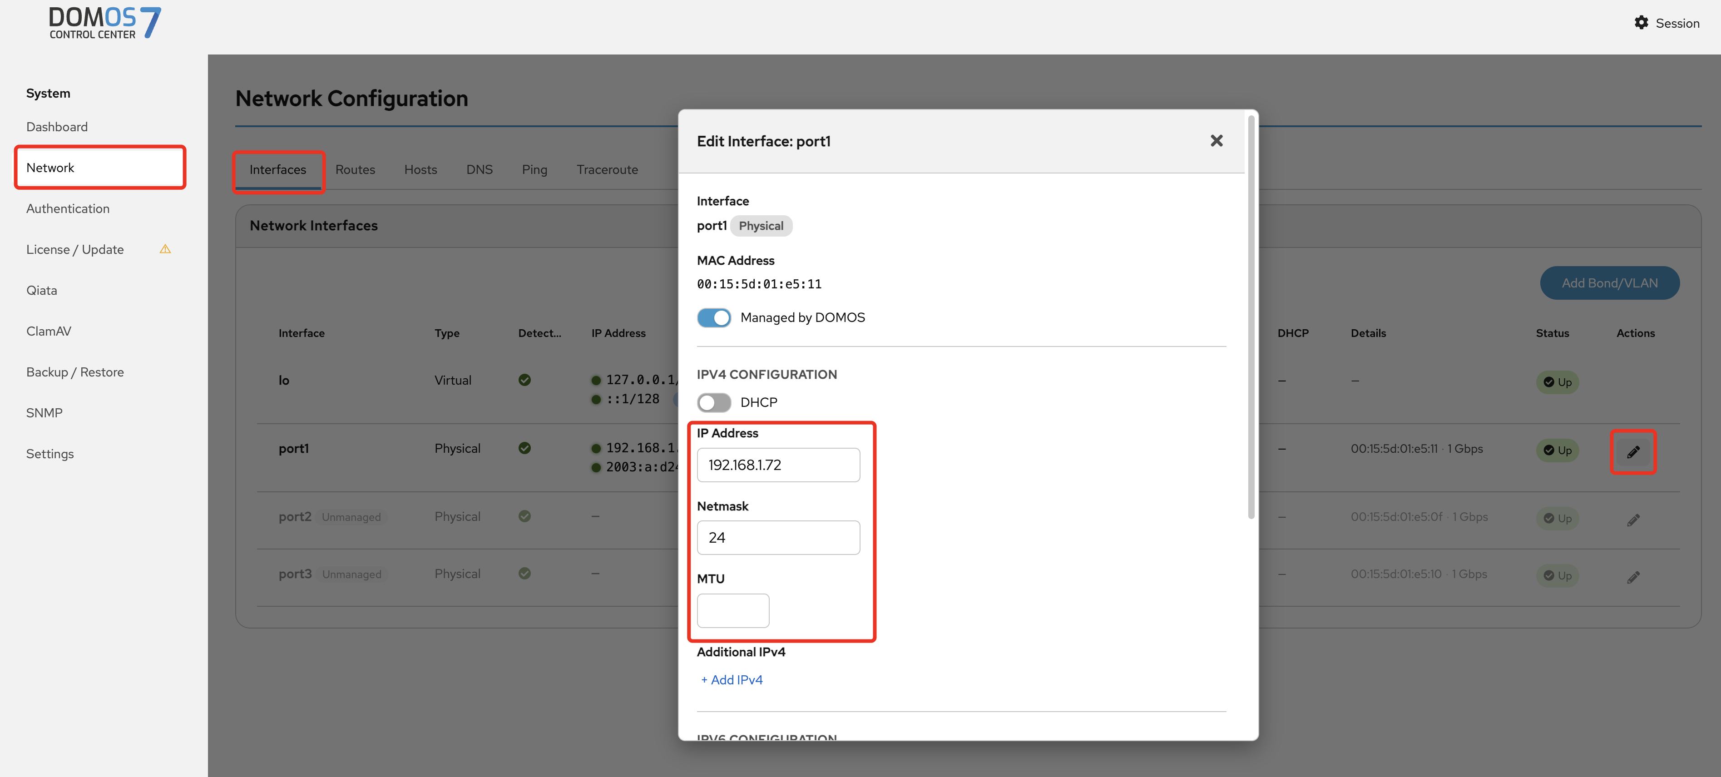Toggle the Managed by DOMOS switch
The width and height of the screenshot is (1721, 777).
pos(713,318)
